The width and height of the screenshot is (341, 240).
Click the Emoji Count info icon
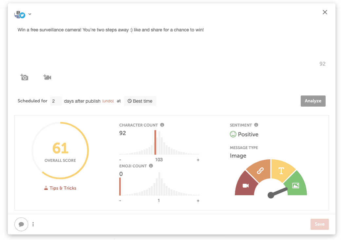point(151,166)
